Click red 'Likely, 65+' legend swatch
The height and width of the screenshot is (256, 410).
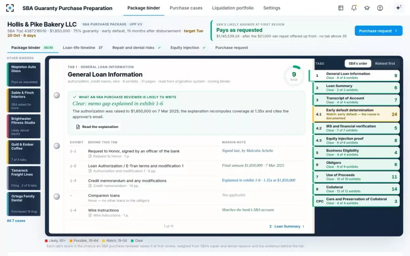pos(46,241)
